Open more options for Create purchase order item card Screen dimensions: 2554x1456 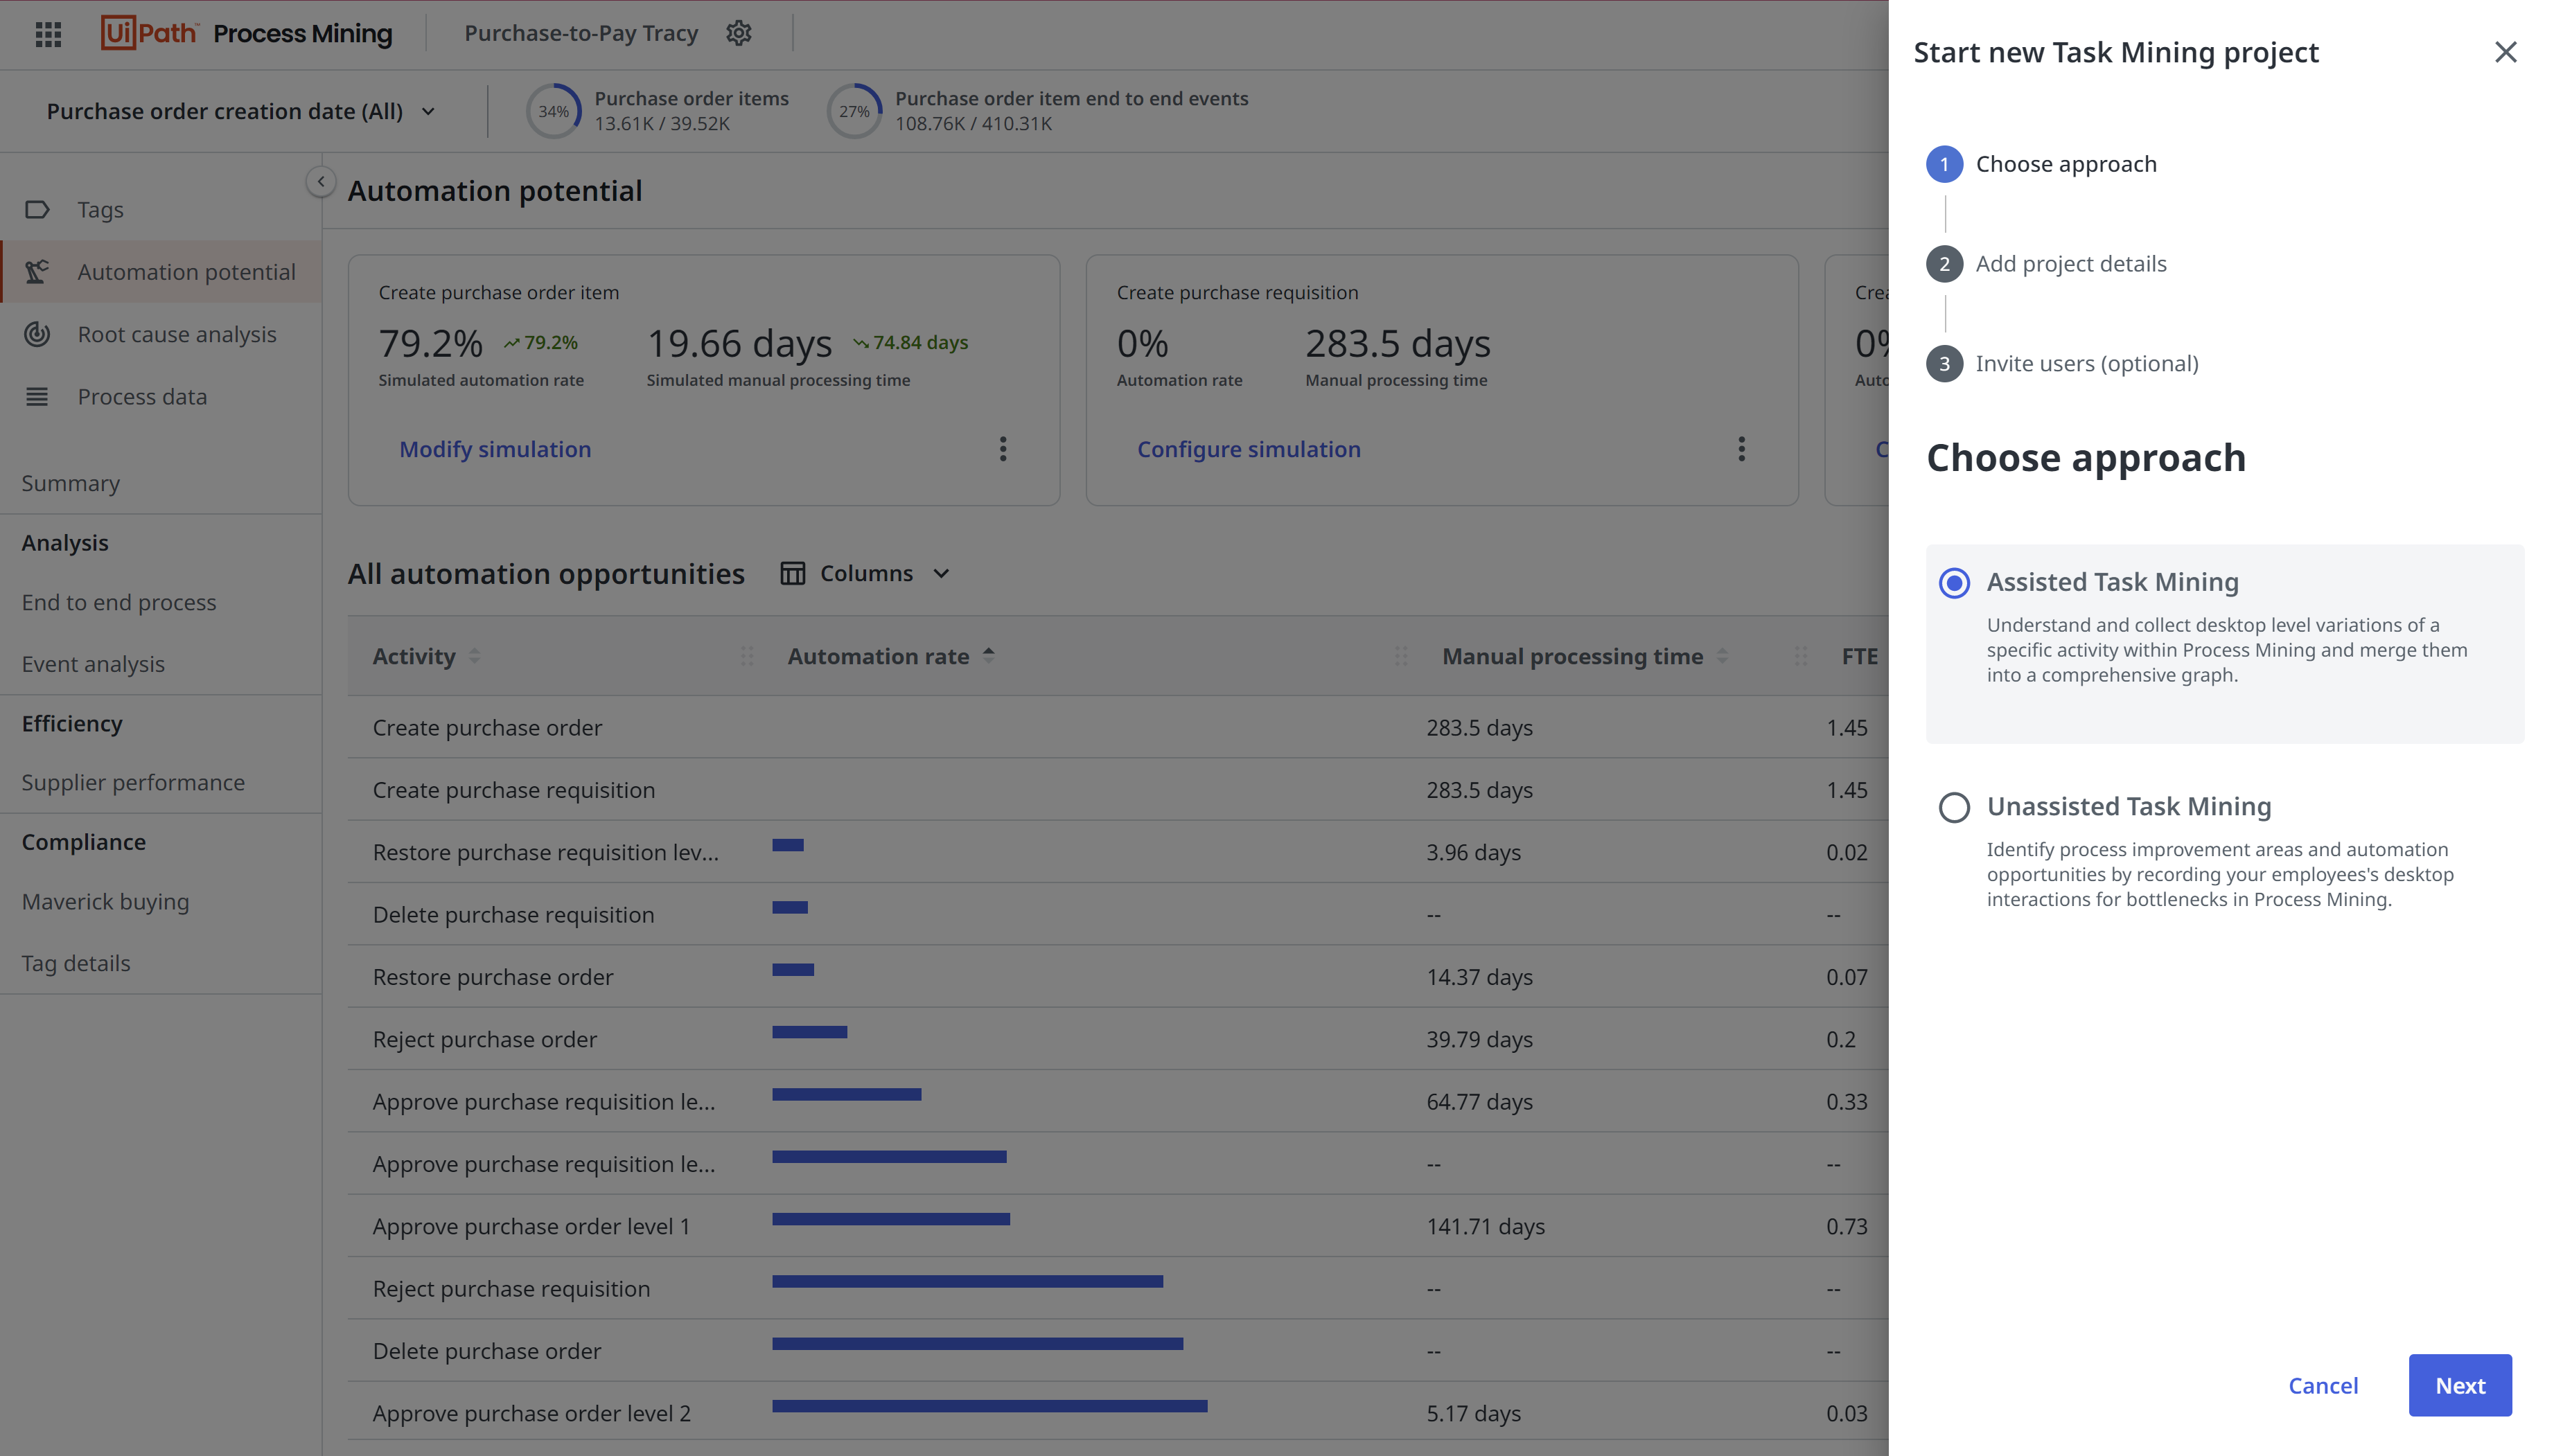click(x=1003, y=449)
